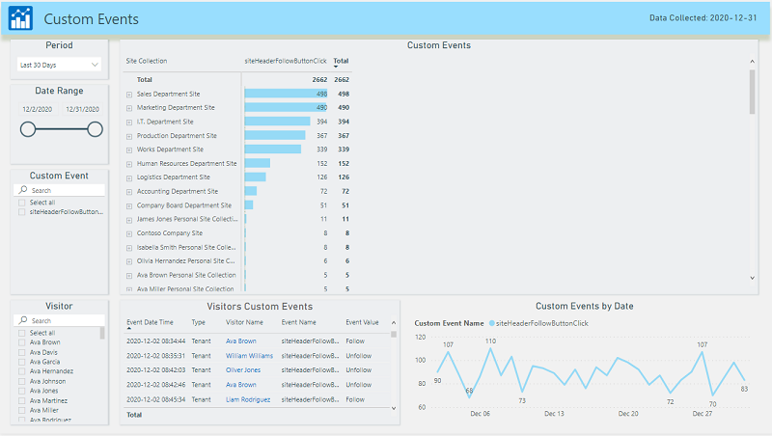Sort by Site Collection column header
The width and height of the screenshot is (772, 436).
tap(147, 61)
